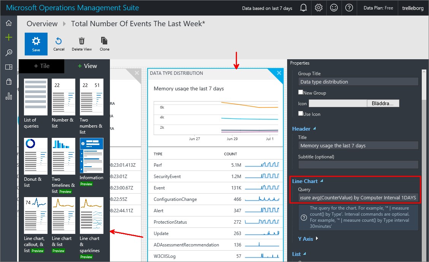
Task: Switch to the View tab
Action: click(87, 66)
